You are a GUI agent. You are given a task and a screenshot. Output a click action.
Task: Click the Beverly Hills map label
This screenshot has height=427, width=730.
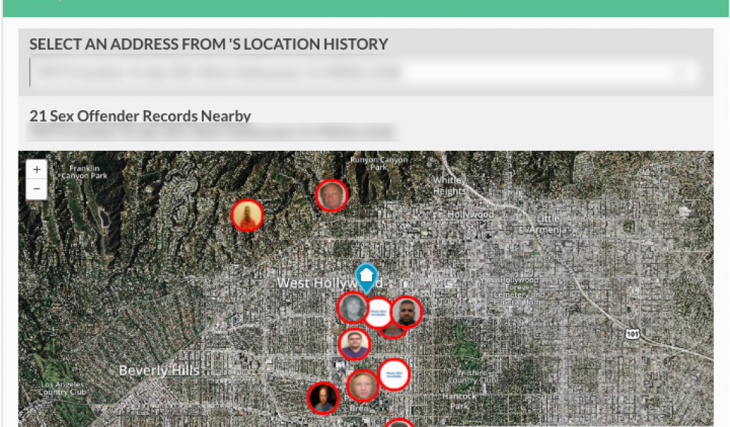click(x=159, y=371)
